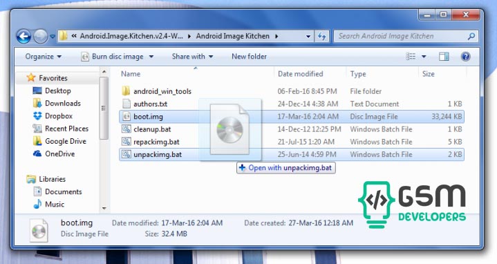The width and height of the screenshot is (497, 264).
Task: Open address bar history dropdown
Action: point(308,37)
